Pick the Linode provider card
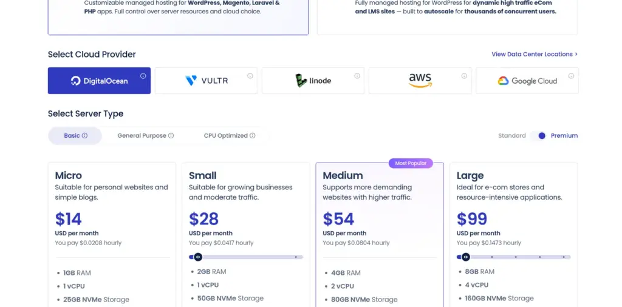The width and height of the screenshot is (622, 307). [313, 81]
